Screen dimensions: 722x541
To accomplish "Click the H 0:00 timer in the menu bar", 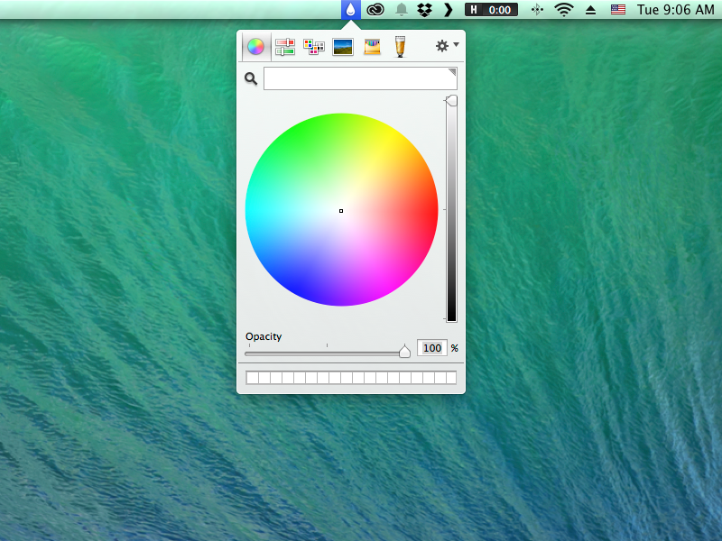I will 490,10.
